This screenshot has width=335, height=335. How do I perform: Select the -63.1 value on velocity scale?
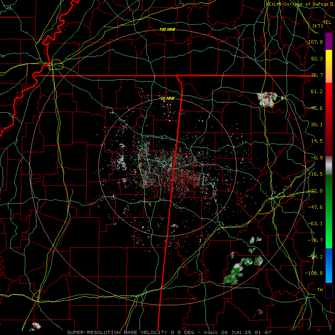tap(316, 223)
